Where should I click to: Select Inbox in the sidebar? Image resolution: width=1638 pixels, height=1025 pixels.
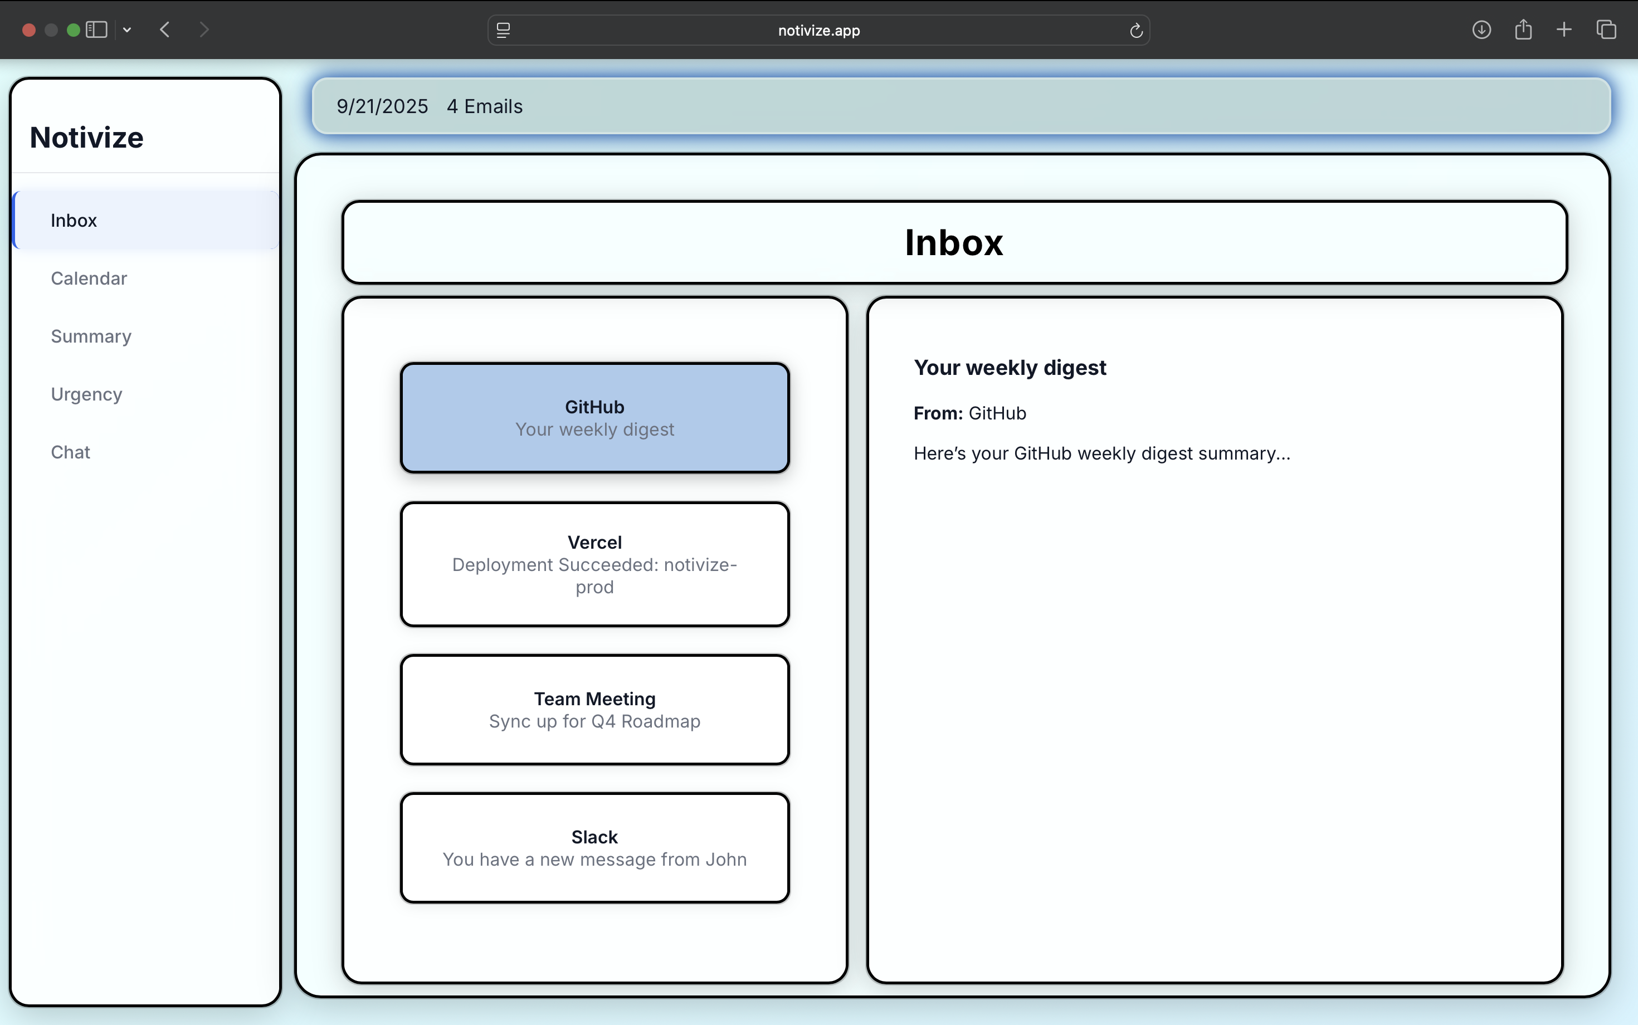click(x=73, y=221)
